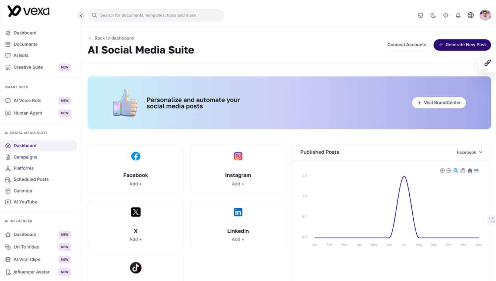Reset chart zoom with home icon
Screen dimensions: 496x281
pyautogui.click(x=470, y=171)
